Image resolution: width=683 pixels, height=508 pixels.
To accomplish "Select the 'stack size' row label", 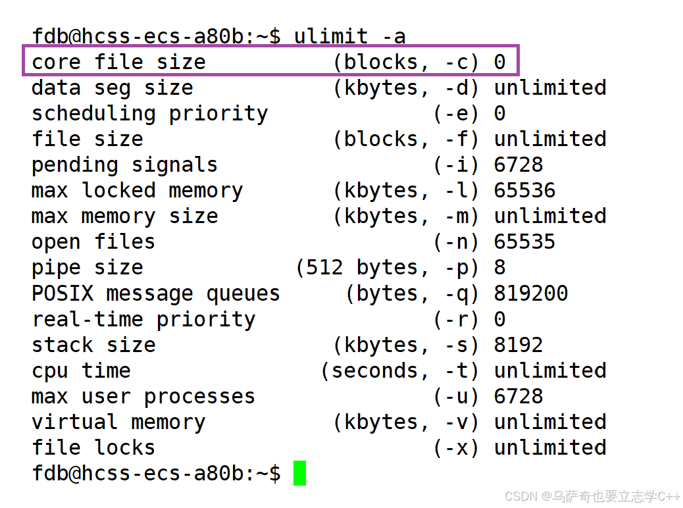I will point(93,345).
